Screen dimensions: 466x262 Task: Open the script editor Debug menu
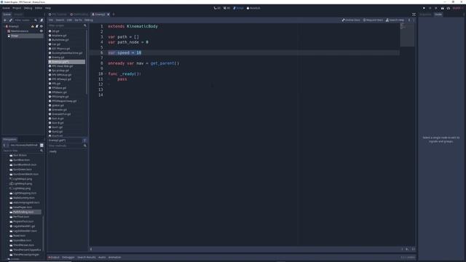point(89,20)
